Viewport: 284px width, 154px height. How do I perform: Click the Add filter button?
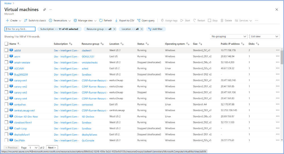(x=156, y=29)
